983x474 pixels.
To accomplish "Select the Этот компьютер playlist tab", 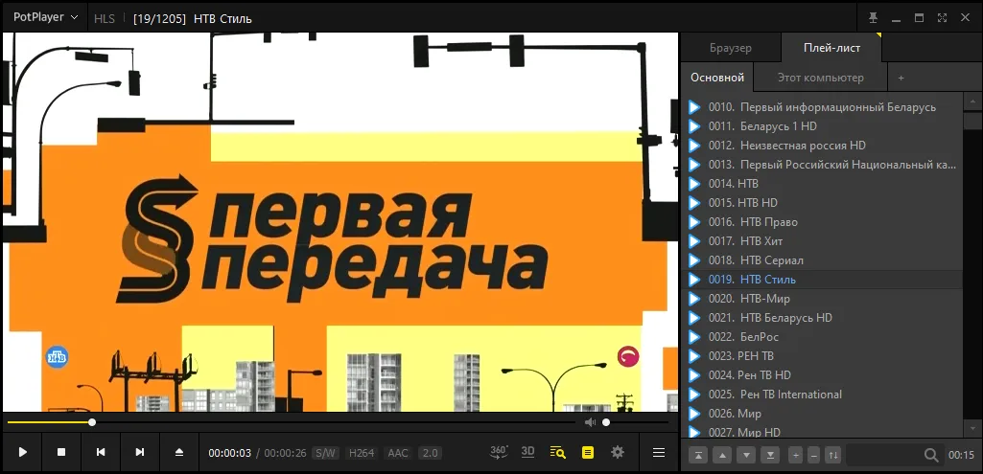I will 821,78.
